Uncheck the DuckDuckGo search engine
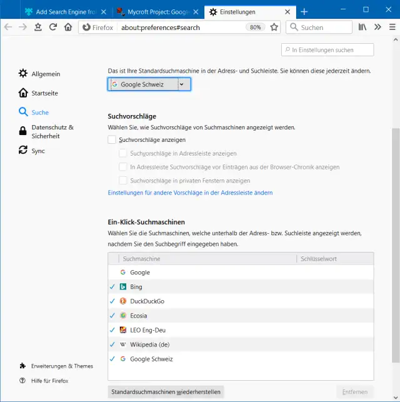 [x=112, y=301]
